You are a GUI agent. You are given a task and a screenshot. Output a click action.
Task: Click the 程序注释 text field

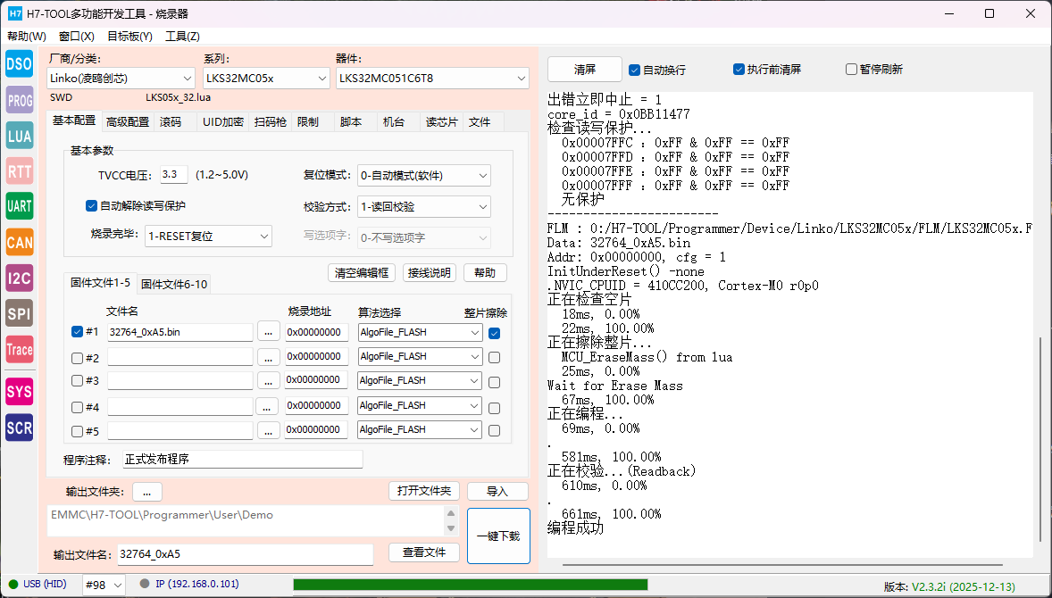point(242,460)
